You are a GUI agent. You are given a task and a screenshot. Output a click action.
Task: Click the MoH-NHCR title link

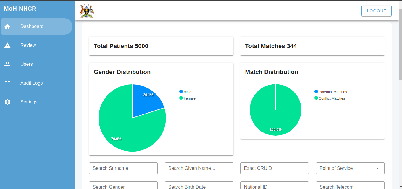tap(20, 9)
